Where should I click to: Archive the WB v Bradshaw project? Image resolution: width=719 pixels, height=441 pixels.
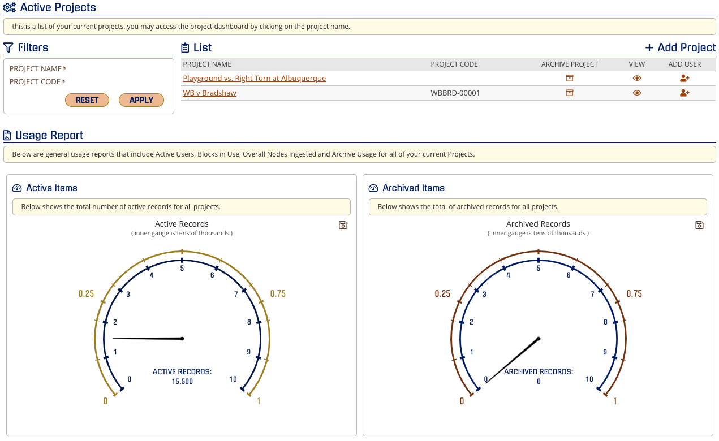[x=570, y=93]
